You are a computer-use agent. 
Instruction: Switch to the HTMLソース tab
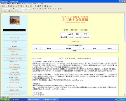tap(12, 11)
